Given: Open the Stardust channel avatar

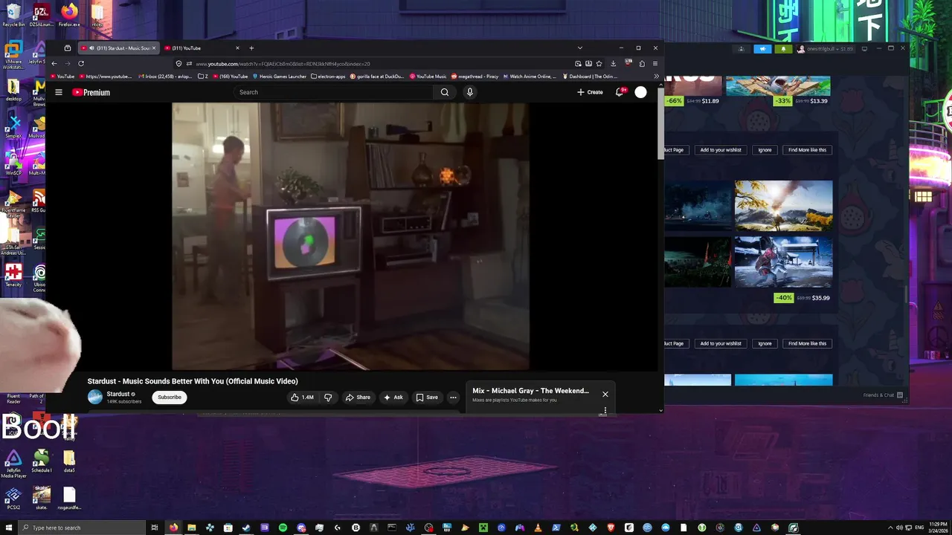Looking at the screenshot, I should tap(95, 398).
